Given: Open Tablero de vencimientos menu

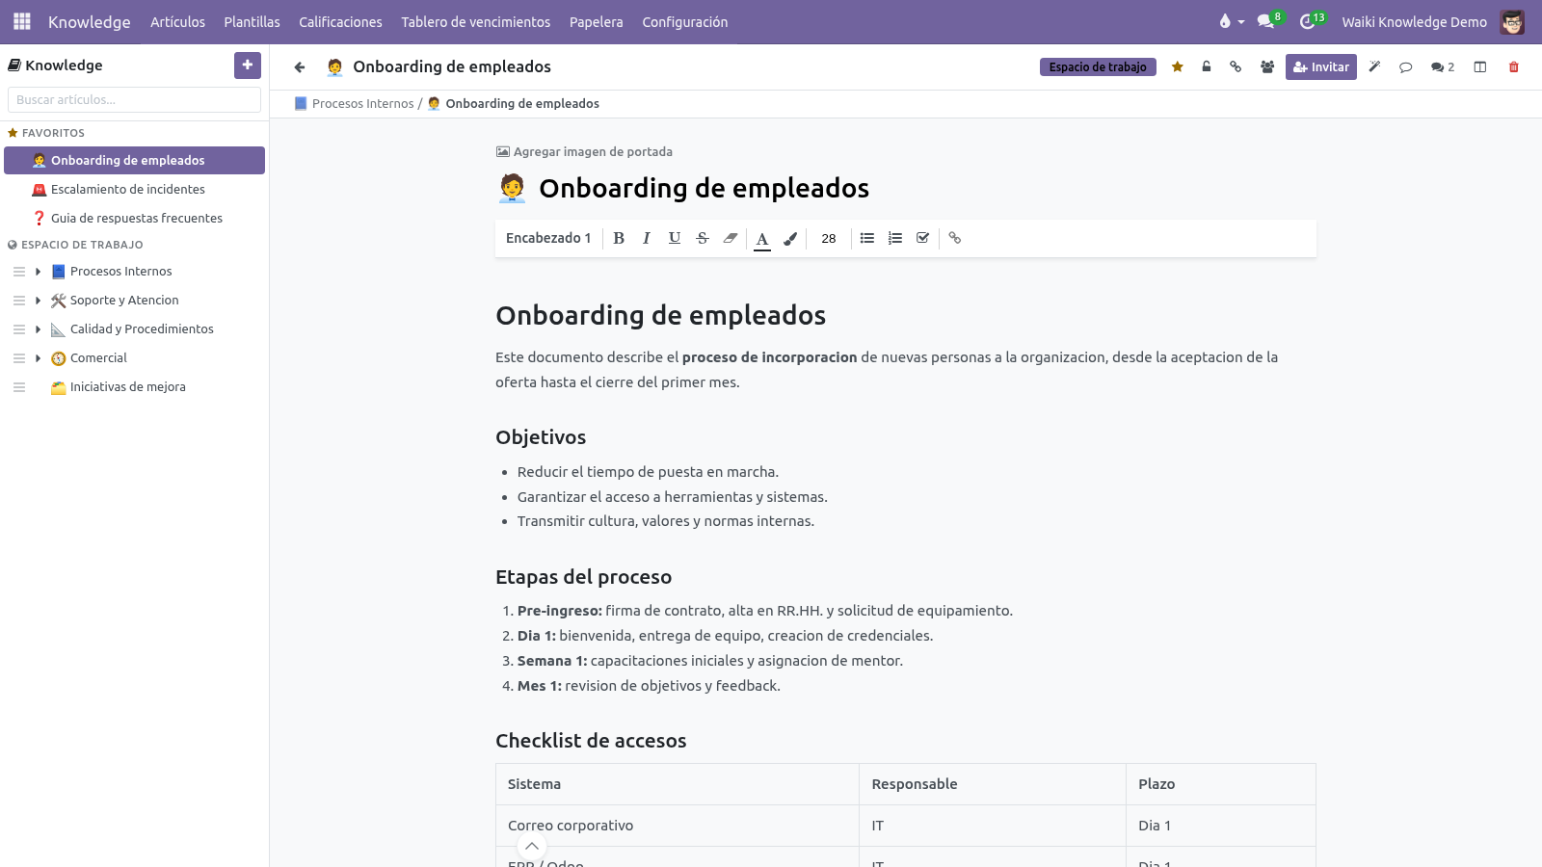Looking at the screenshot, I should 476,21.
